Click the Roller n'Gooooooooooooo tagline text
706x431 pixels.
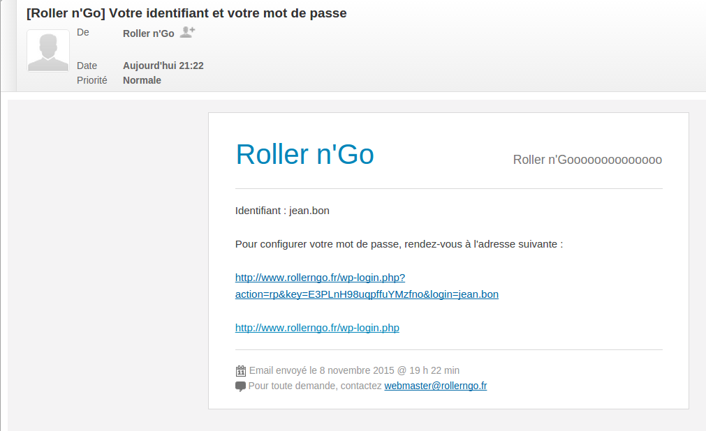587,160
